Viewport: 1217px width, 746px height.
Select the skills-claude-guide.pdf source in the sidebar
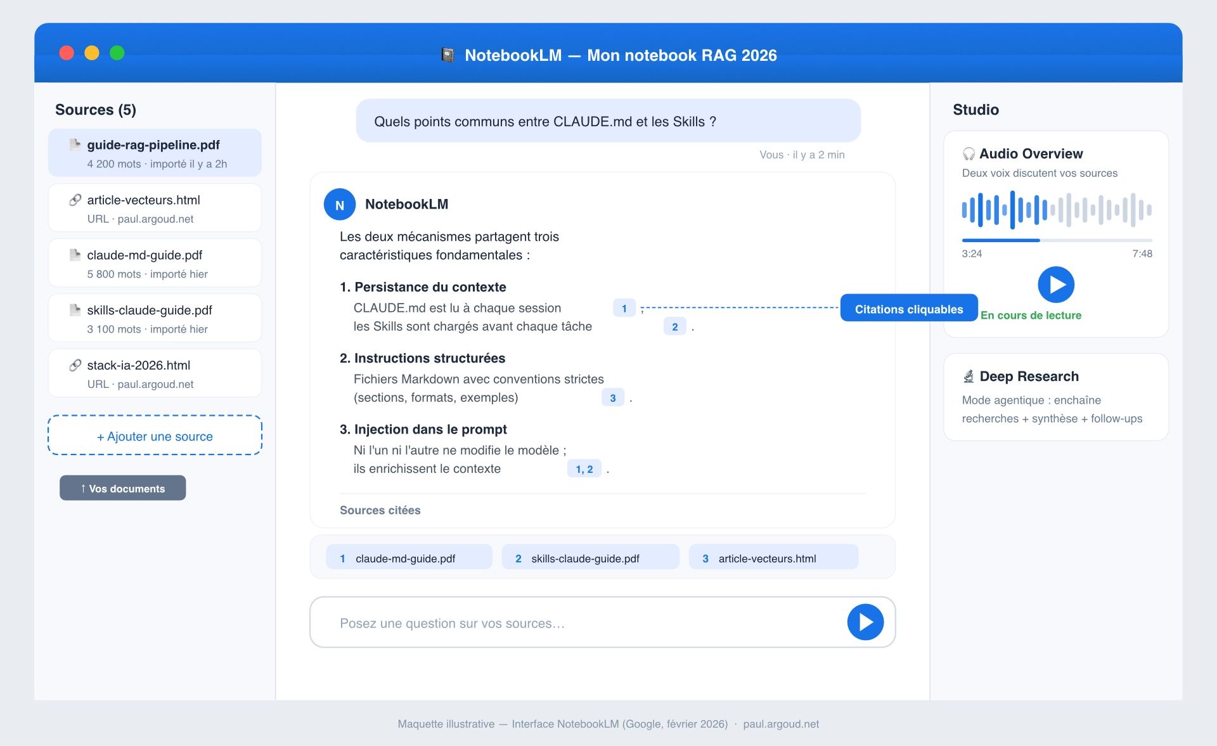(155, 318)
